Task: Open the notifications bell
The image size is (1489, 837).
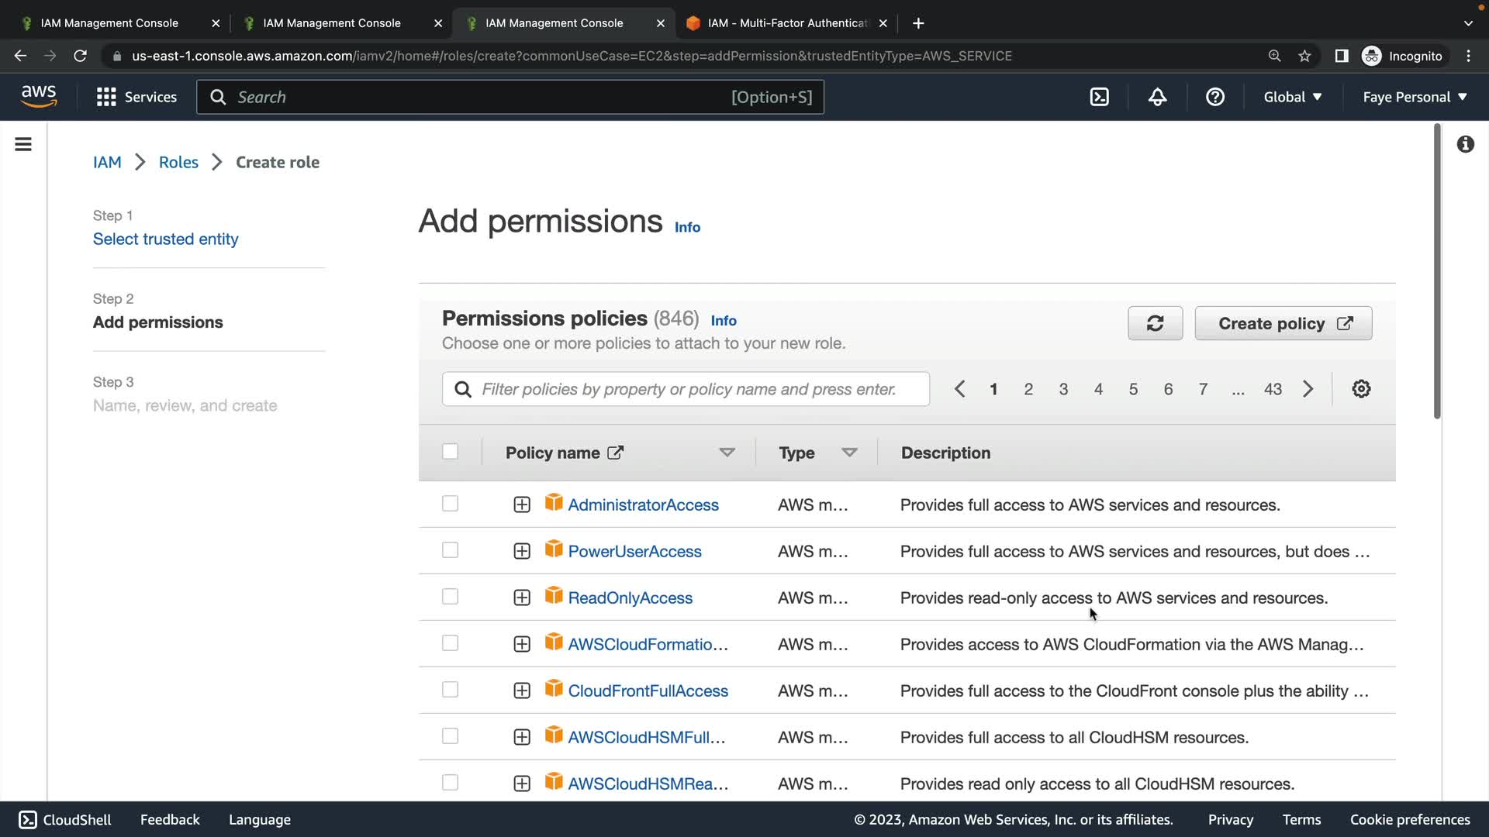Action: [x=1157, y=97]
